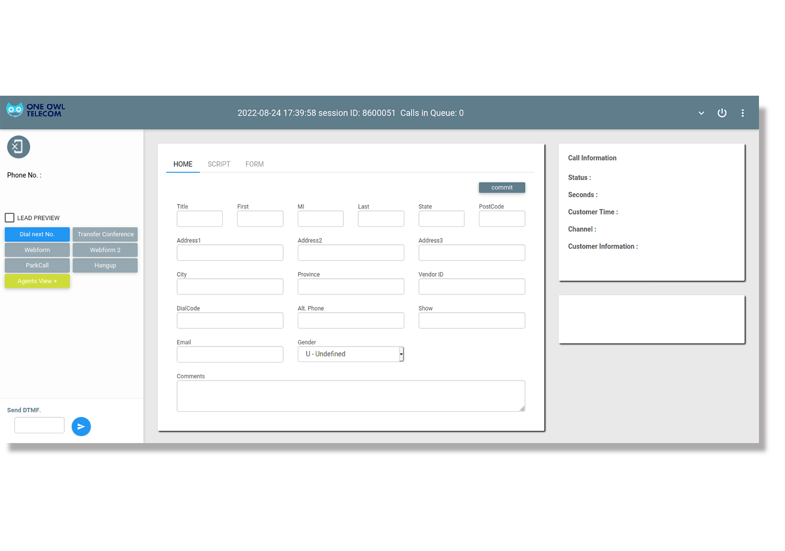Switch to the SCRIPT tab
The image size is (785, 551).
click(x=219, y=164)
